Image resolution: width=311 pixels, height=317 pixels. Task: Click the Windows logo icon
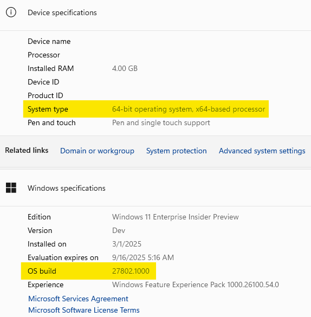point(11,188)
